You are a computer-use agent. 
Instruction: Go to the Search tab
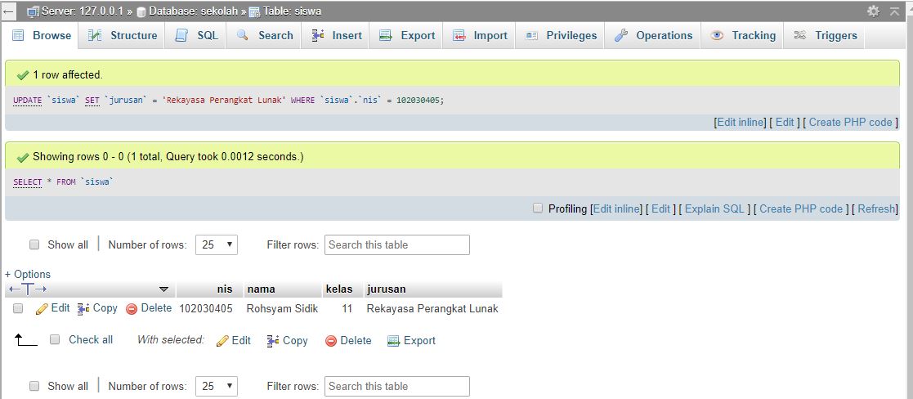tap(265, 35)
